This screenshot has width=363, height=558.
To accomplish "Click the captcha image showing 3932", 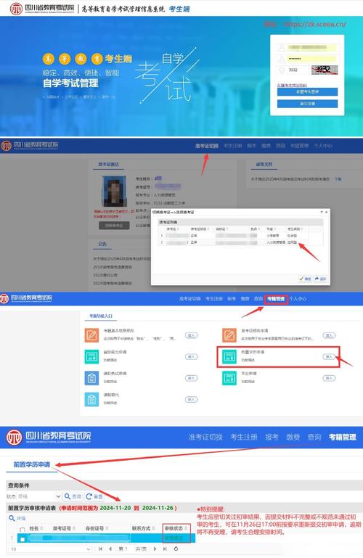I will [x=325, y=70].
